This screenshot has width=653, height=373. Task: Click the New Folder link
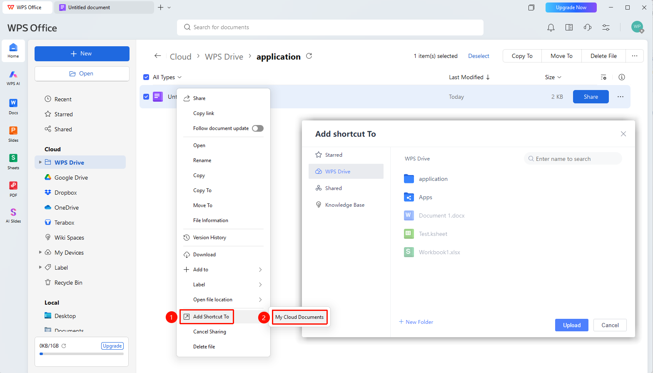(416, 322)
